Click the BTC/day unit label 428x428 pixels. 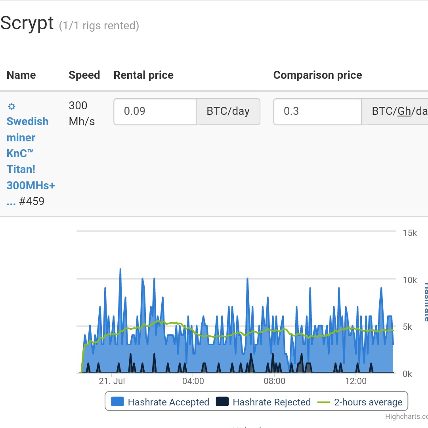(228, 111)
